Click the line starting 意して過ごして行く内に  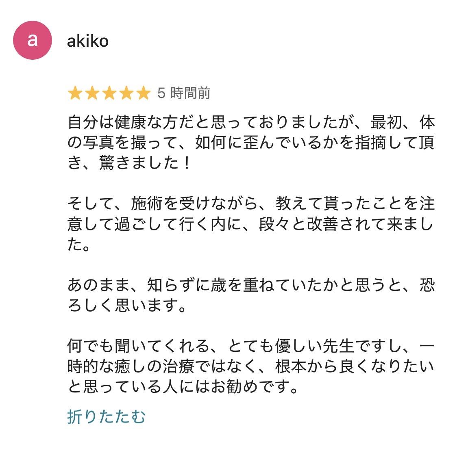(250, 224)
